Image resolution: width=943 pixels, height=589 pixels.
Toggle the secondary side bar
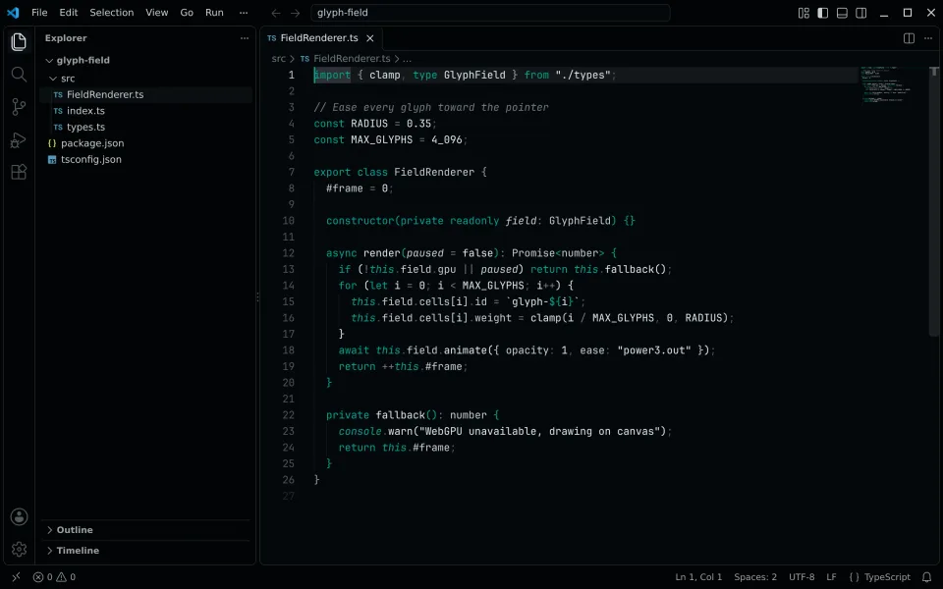861,13
